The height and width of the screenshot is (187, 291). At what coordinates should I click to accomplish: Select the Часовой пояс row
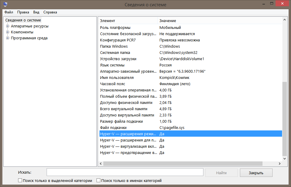pyautogui.click(x=191, y=84)
